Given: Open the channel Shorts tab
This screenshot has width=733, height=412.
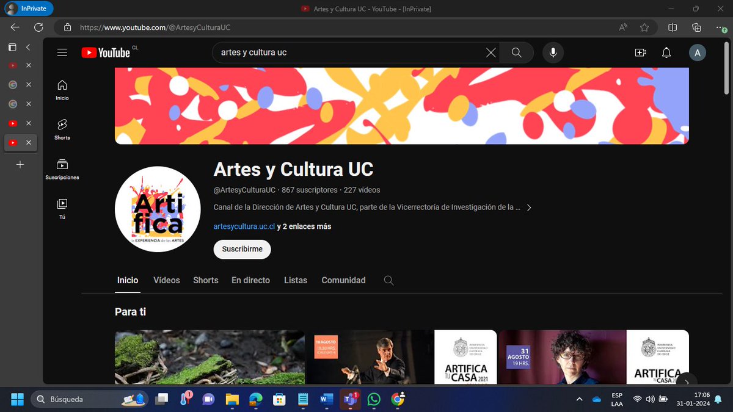Looking at the screenshot, I should coord(206,280).
